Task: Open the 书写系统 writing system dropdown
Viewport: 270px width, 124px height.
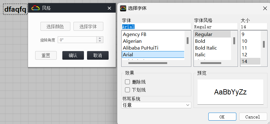Action: (156, 105)
